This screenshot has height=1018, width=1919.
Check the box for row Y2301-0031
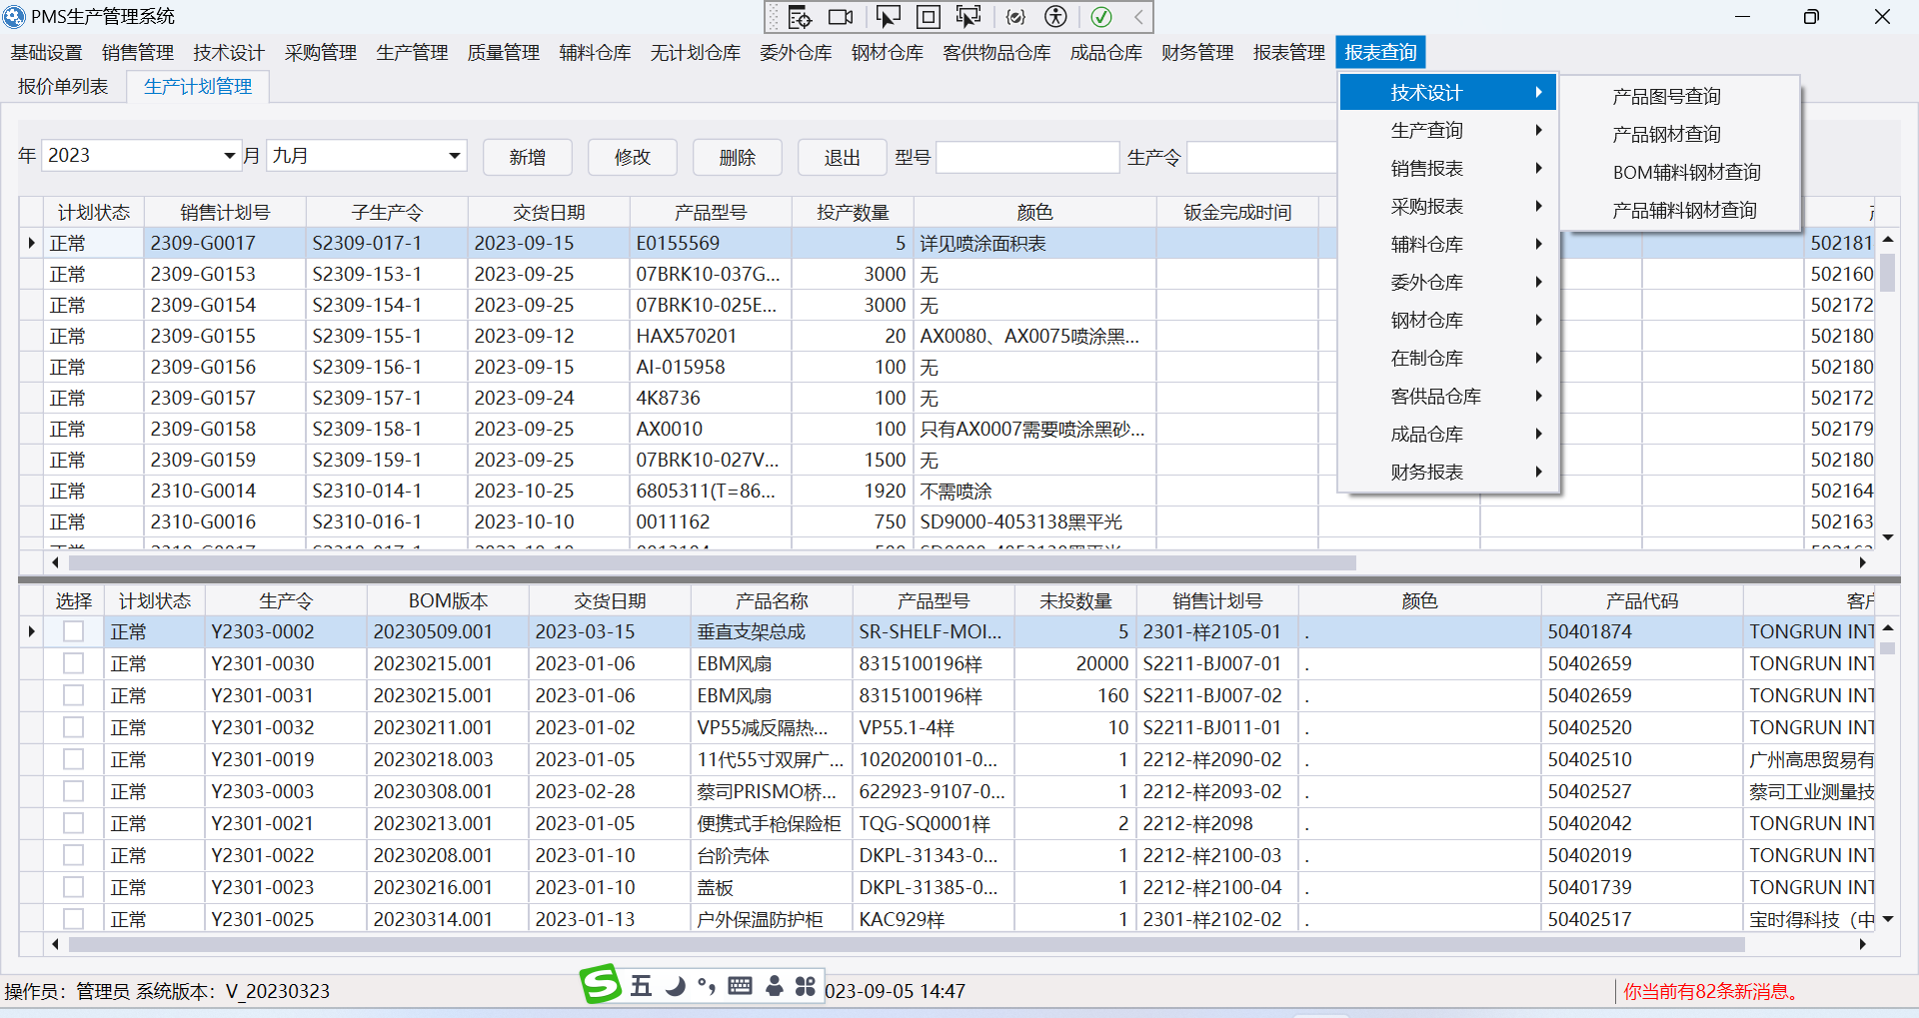[x=73, y=695]
